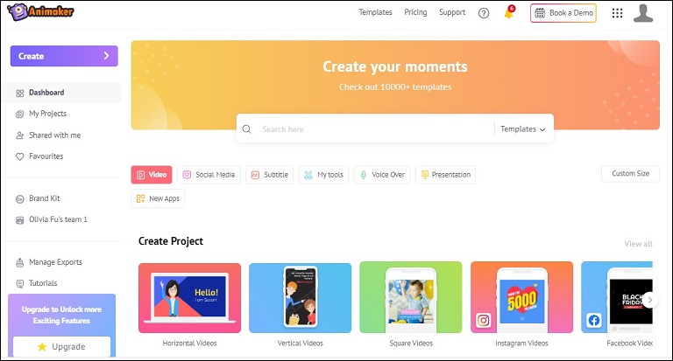Open the Pricing menu link
Viewport: 673px width, 361px height.
point(415,12)
